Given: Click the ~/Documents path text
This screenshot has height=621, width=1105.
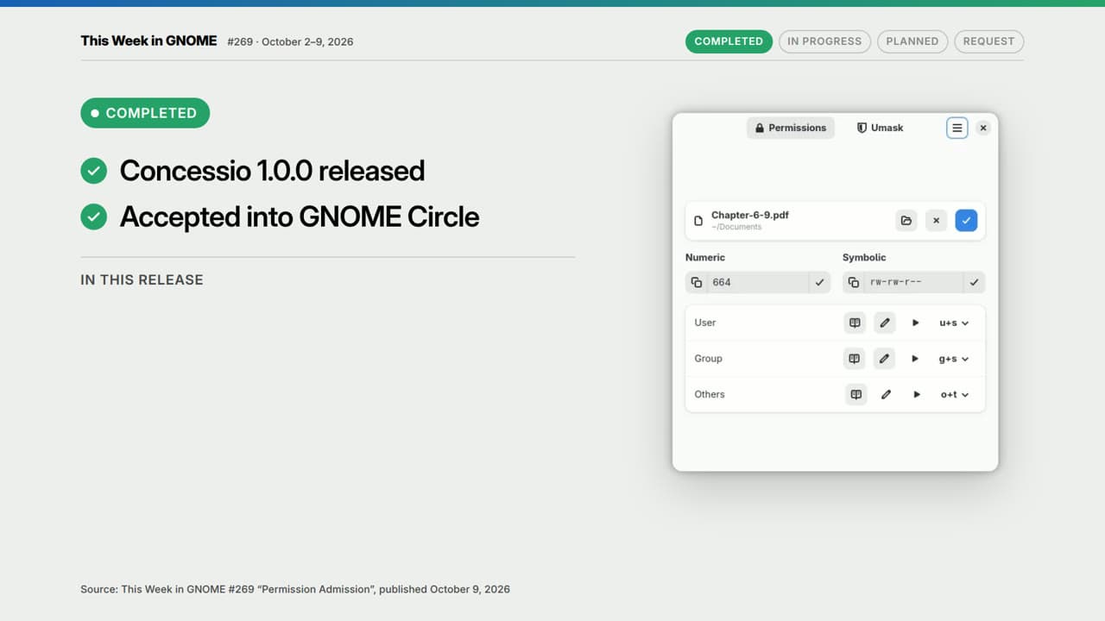Looking at the screenshot, I should click(736, 227).
